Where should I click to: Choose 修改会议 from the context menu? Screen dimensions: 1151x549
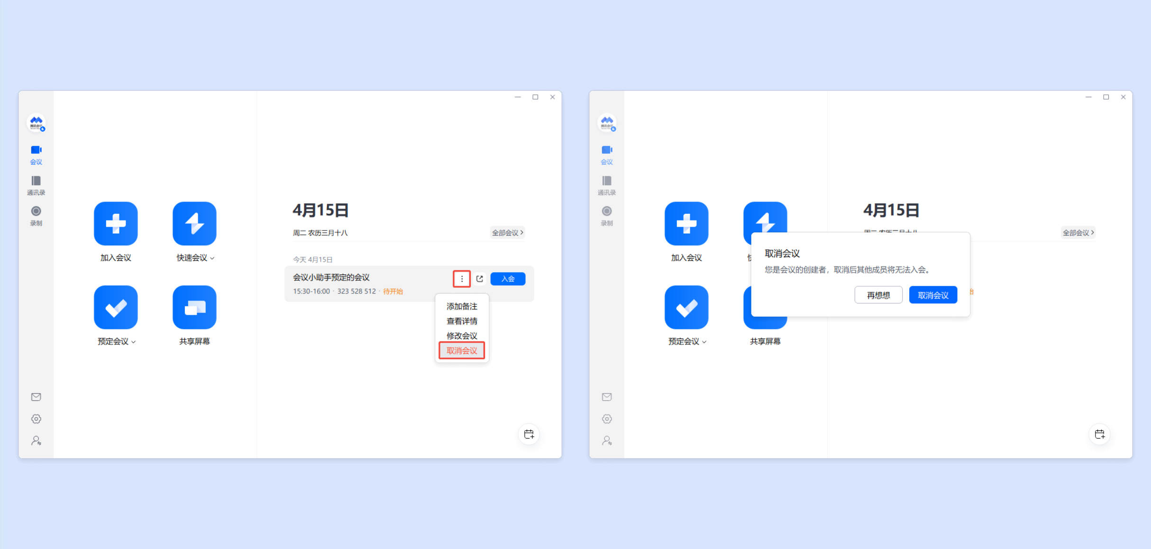[x=462, y=336]
